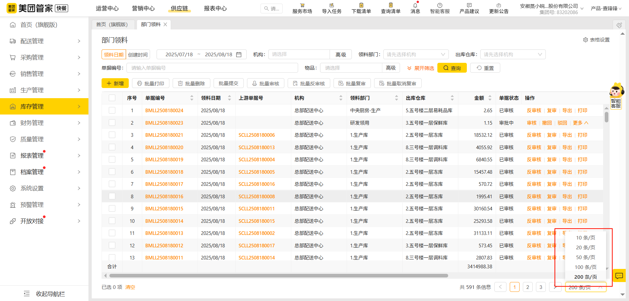Screen dimensions: 629x301
Task: View 更新公告 update announcements
Action: (x=499, y=8)
